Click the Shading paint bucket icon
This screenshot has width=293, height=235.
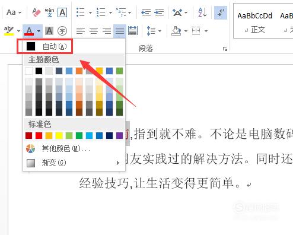pyautogui.click(x=176, y=31)
